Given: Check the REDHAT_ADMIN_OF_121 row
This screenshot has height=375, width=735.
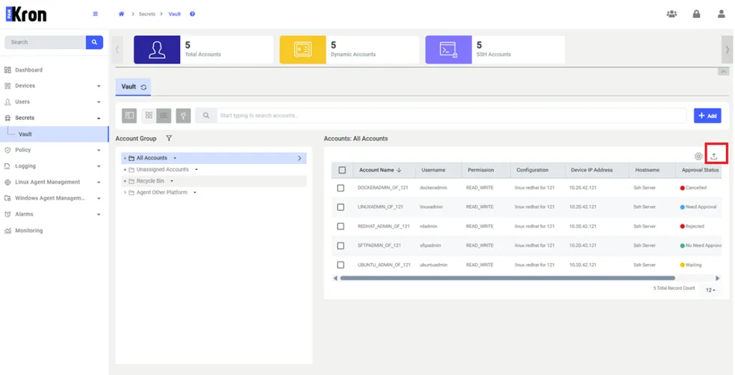Looking at the screenshot, I should point(341,226).
